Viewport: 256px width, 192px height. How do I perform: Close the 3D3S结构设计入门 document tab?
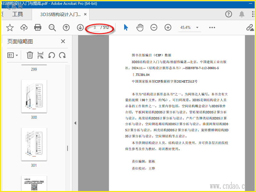point(85,14)
